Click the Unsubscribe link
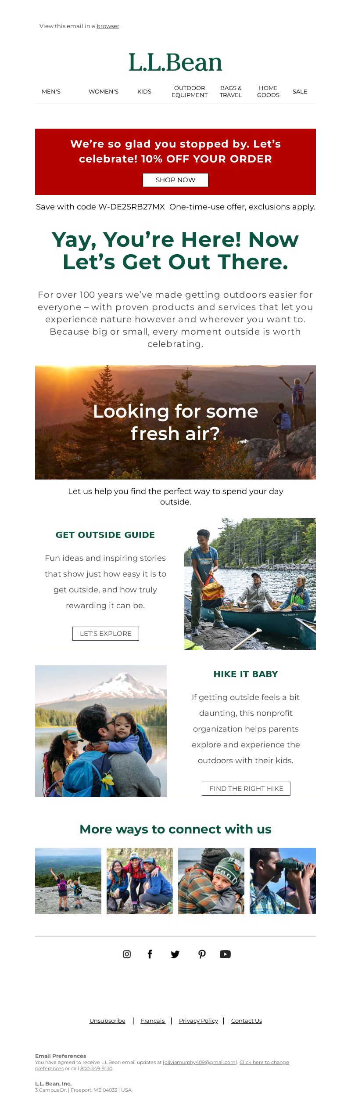351x1093 pixels. 107,1021
